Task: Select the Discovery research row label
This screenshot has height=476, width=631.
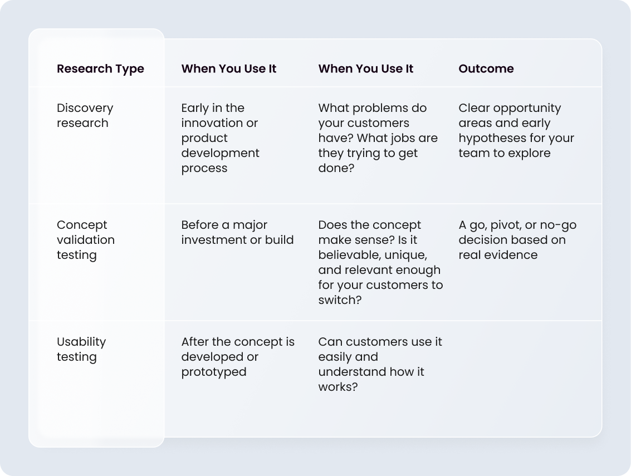Action: point(85,115)
